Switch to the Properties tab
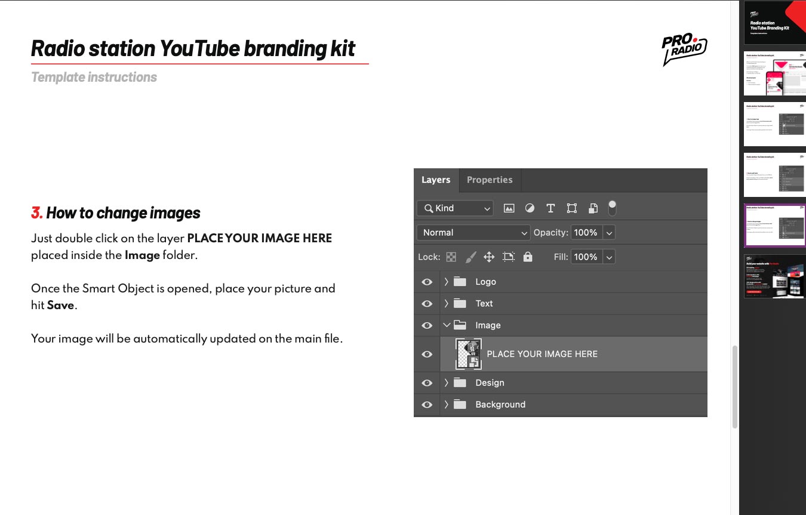Image resolution: width=806 pixels, height=515 pixels. point(490,180)
